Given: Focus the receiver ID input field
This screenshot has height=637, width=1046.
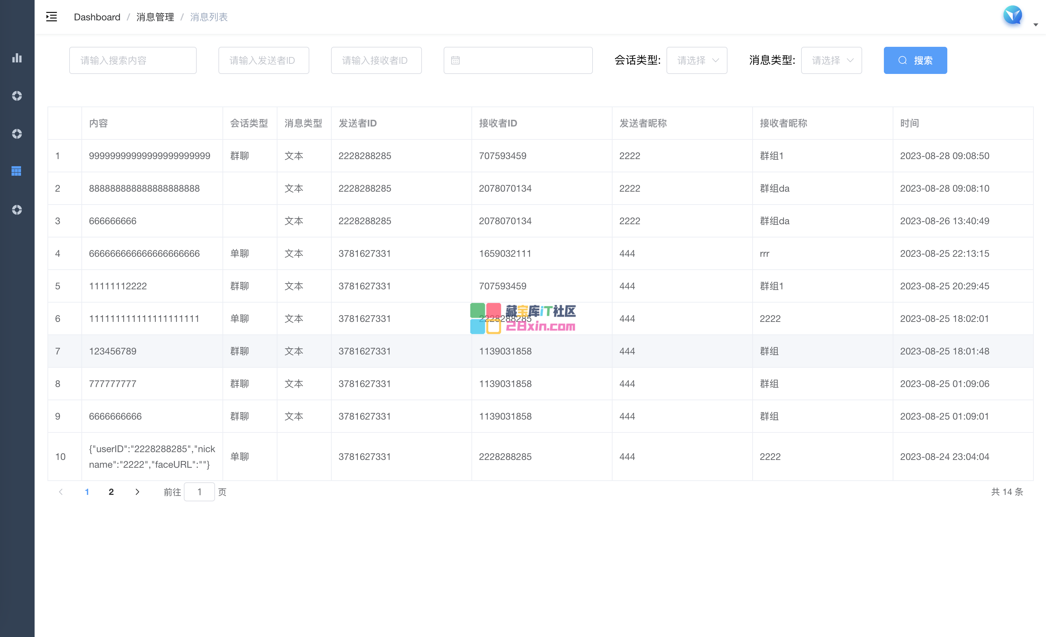Looking at the screenshot, I should (x=376, y=60).
